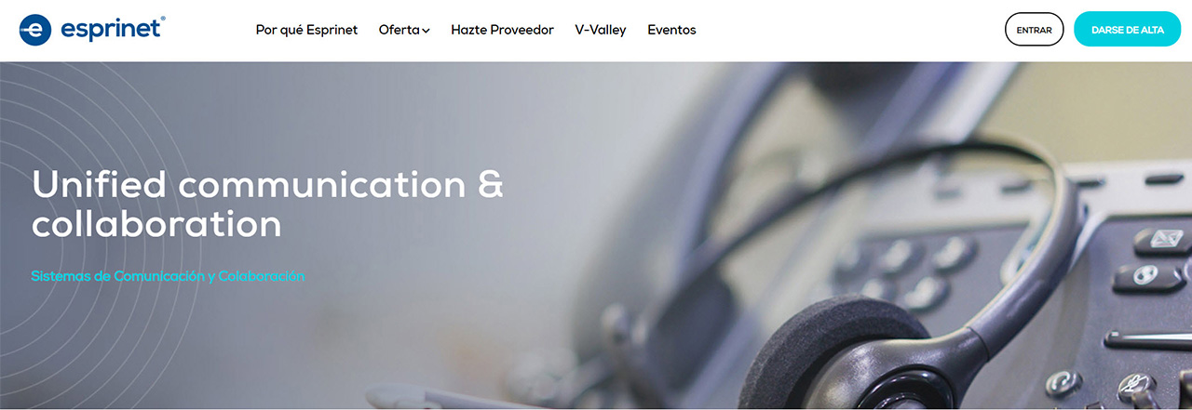Open the Oferta menu
Screen dimensions: 1192x410
(x=400, y=30)
